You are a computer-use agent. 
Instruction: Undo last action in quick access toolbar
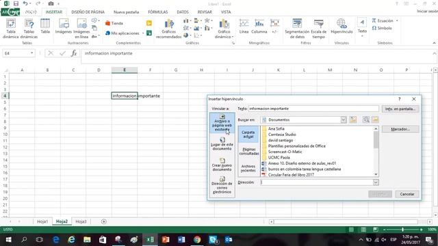click(25, 3)
